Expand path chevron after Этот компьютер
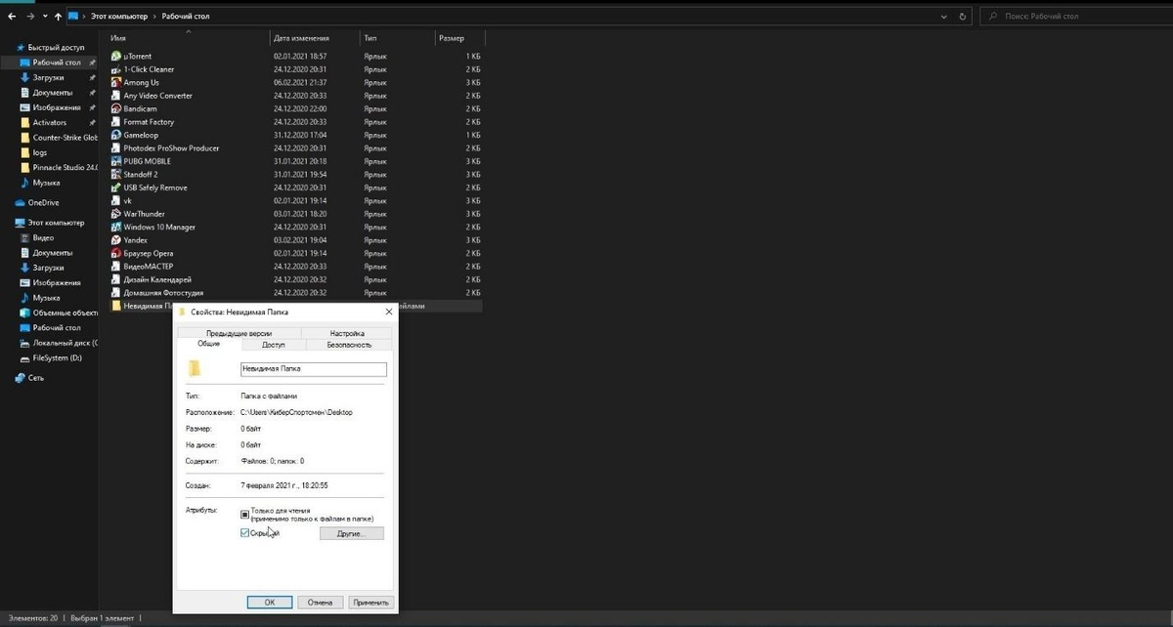The height and width of the screenshot is (627, 1173). pos(154,17)
